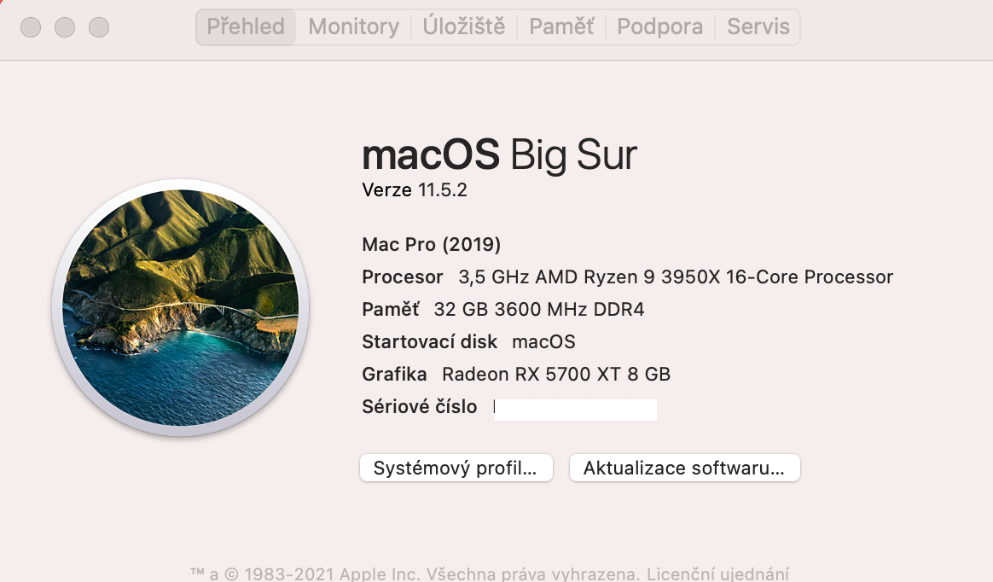Switch to the Monitory tab
This screenshot has height=582, width=993.
(353, 27)
